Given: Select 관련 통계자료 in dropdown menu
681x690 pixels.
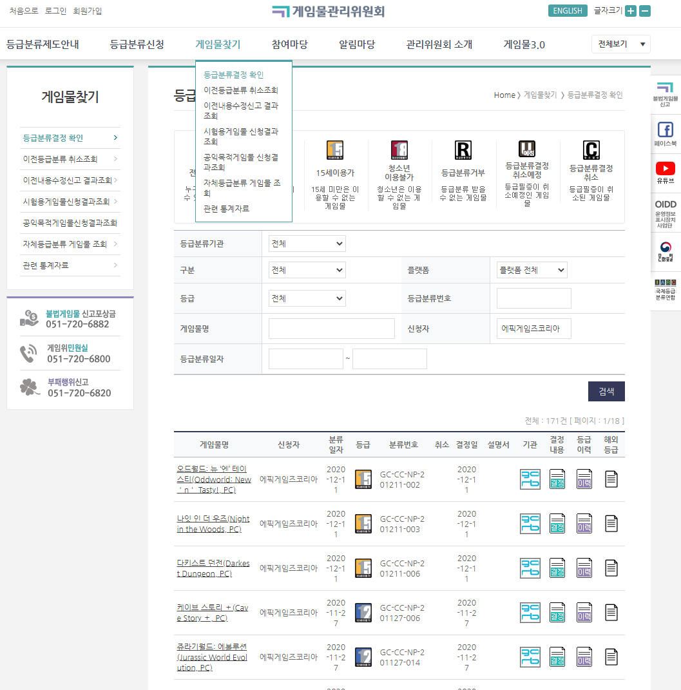Looking at the screenshot, I should (x=226, y=209).
